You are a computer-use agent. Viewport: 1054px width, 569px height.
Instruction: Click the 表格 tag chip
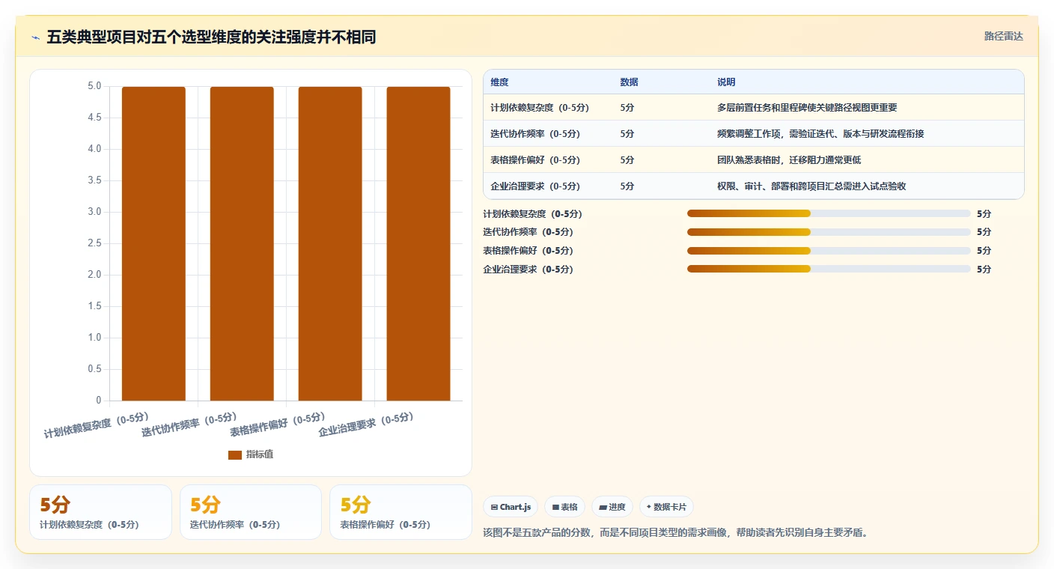coord(564,507)
